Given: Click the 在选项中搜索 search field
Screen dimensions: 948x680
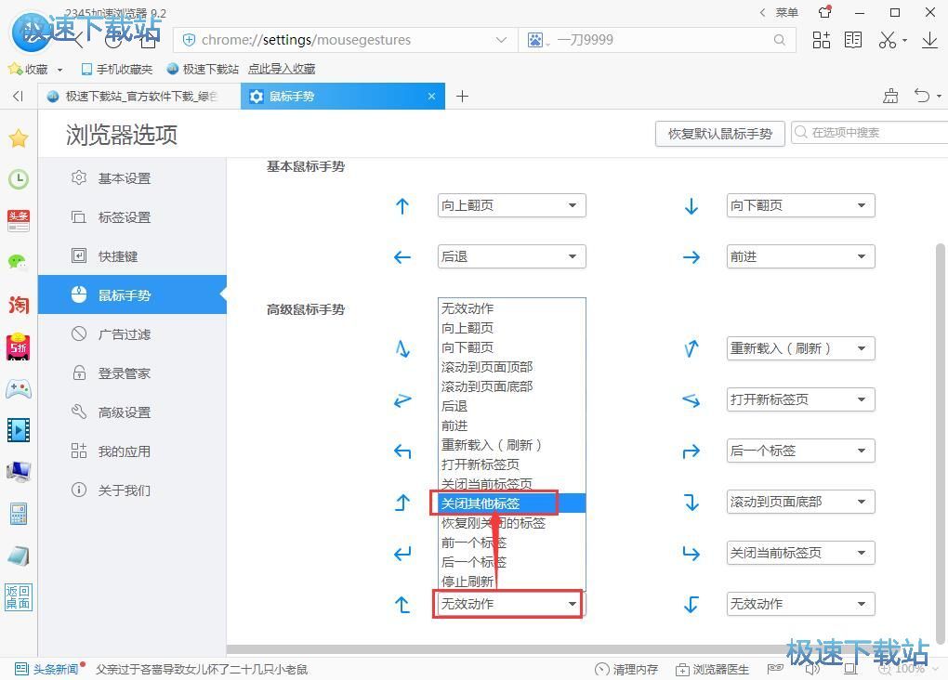Looking at the screenshot, I should 869,132.
